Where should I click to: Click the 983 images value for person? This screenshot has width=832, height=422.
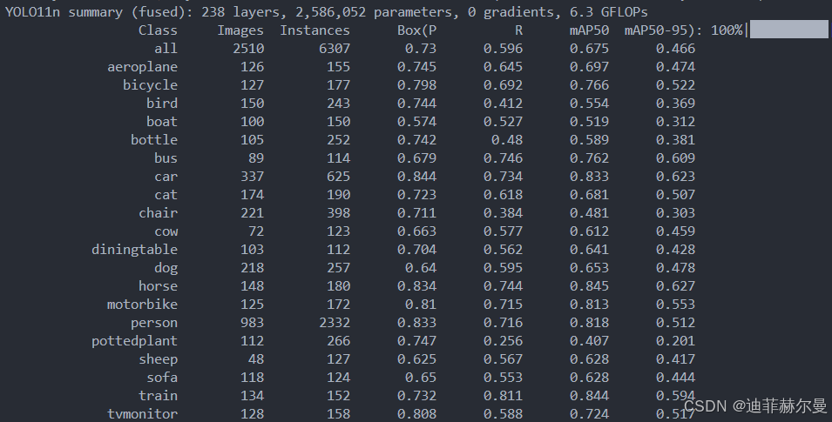coord(252,323)
